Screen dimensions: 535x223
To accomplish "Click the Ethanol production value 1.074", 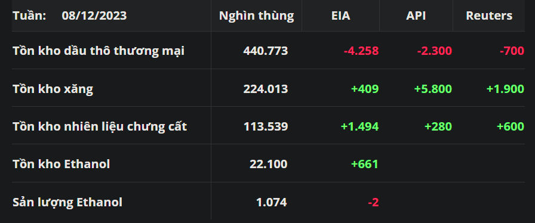I will [272, 203].
